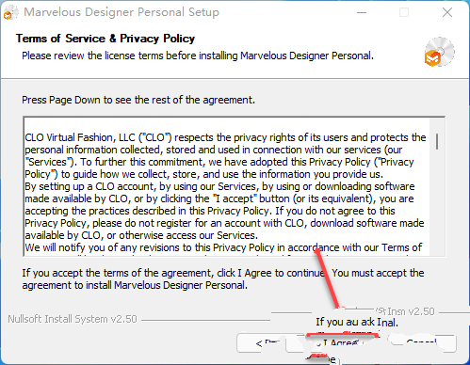The width and height of the screenshot is (470, 365).
Task: Click the disabled maximize button in title bar
Action: coord(404,13)
